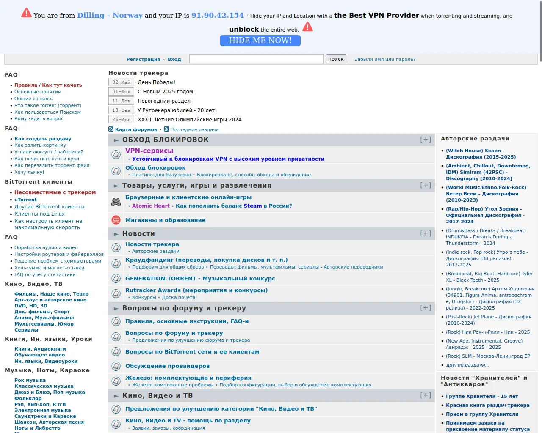Click the поиск search button
This screenshot has width=542, height=433.
point(336,59)
